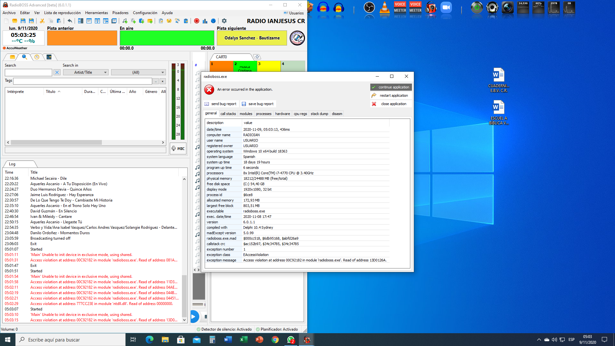Viewport: 615px width, 346px height.
Task: Open the Ayuda menu
Action: pos(167,13)
